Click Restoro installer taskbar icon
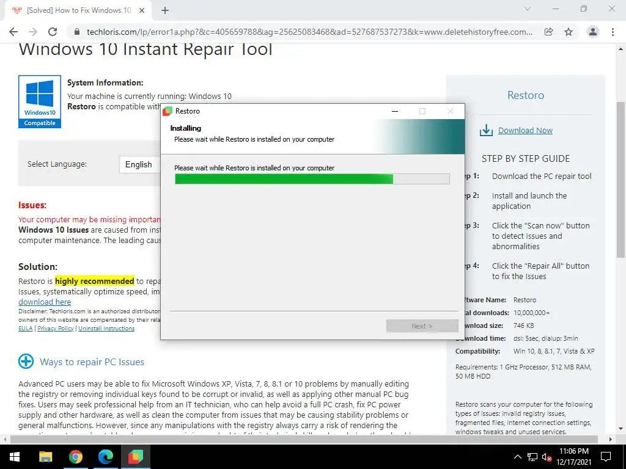The width and height of the screenshot is (626, 469). [x=135, y=457]
